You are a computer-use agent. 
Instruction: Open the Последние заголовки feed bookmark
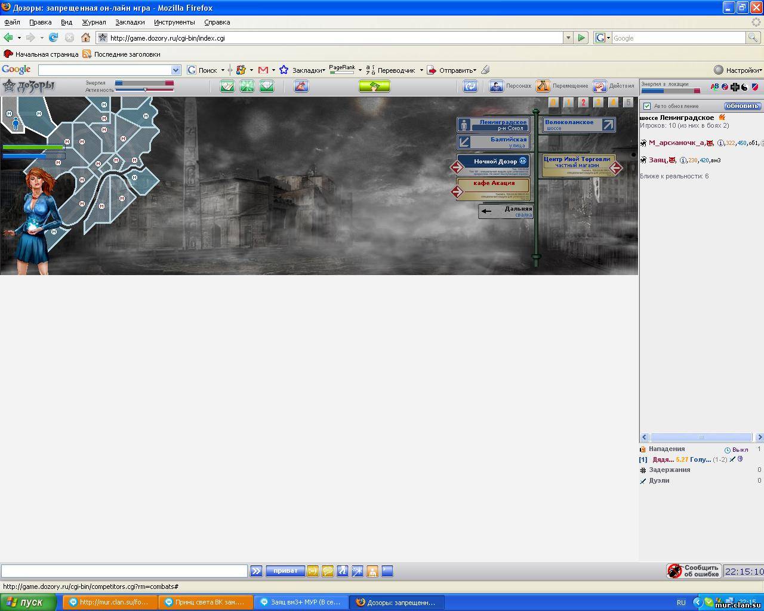tap(121, 54)
